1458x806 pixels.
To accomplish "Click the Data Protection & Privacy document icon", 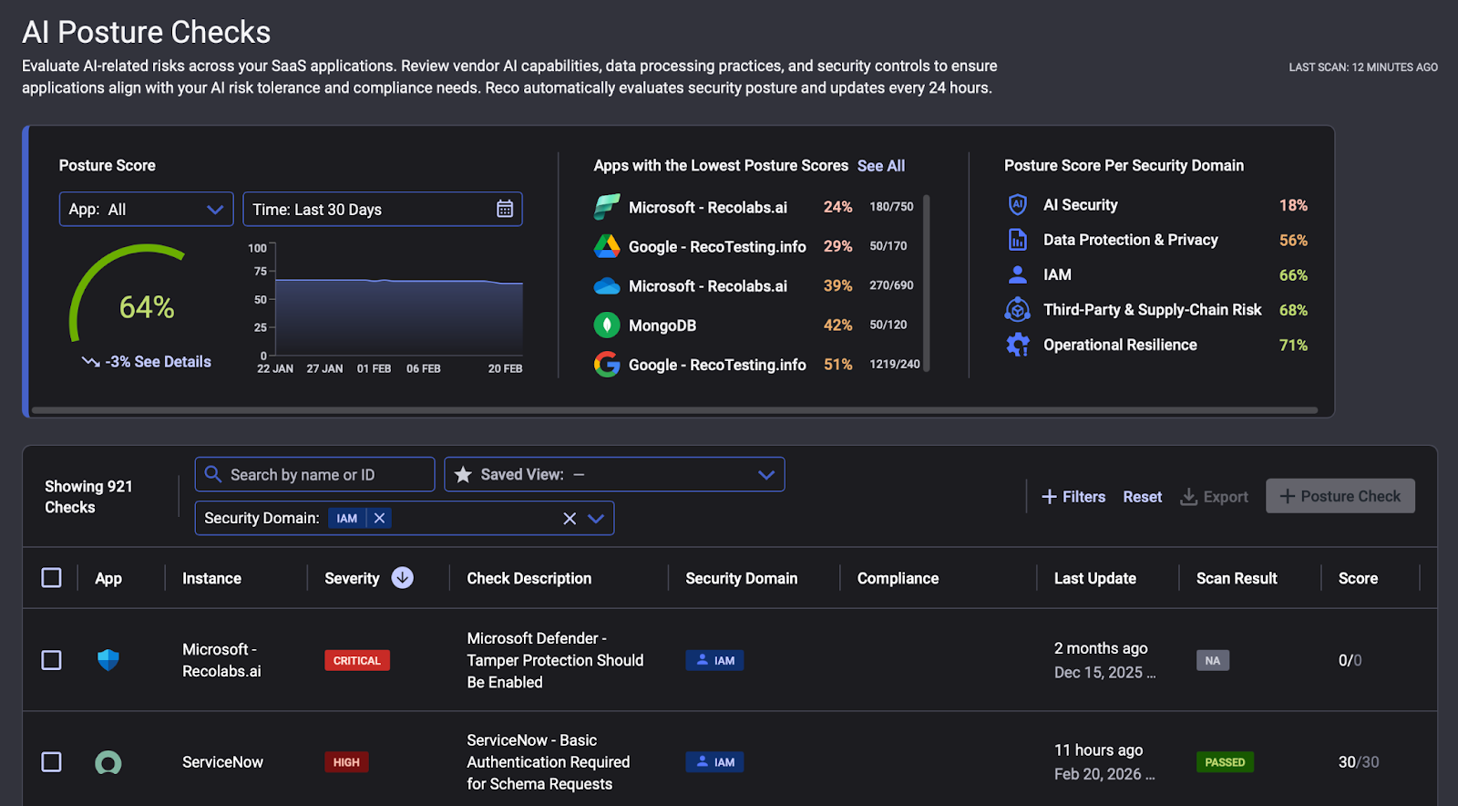I will pos(1017,240).
